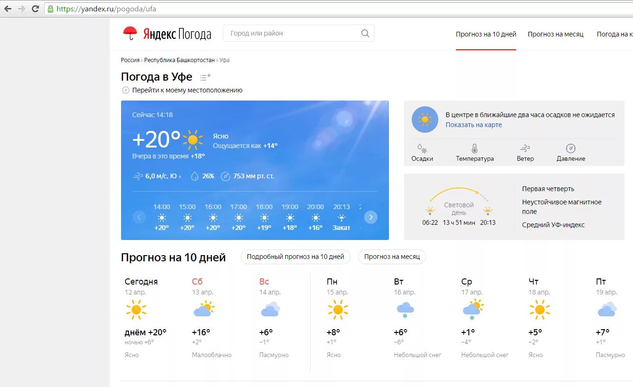This screenshot has width=633, height=387.
Task: Click the magnifier search icon
Action: point(365,33)
